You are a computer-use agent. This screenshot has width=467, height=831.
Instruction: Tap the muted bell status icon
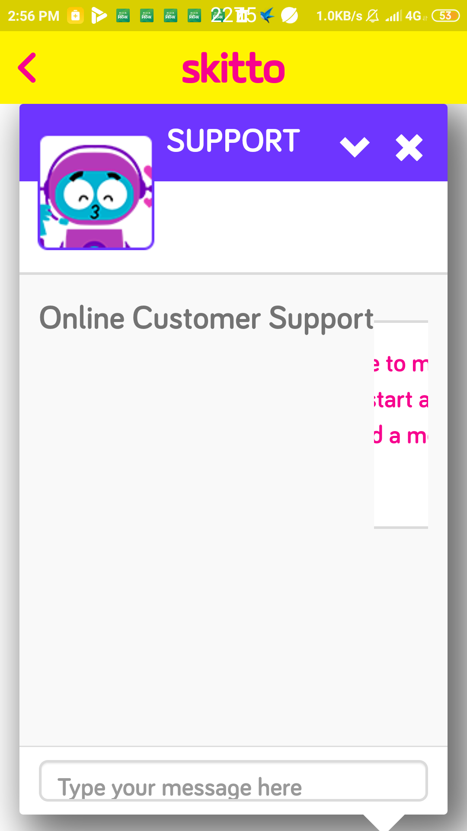coord(372,16)
